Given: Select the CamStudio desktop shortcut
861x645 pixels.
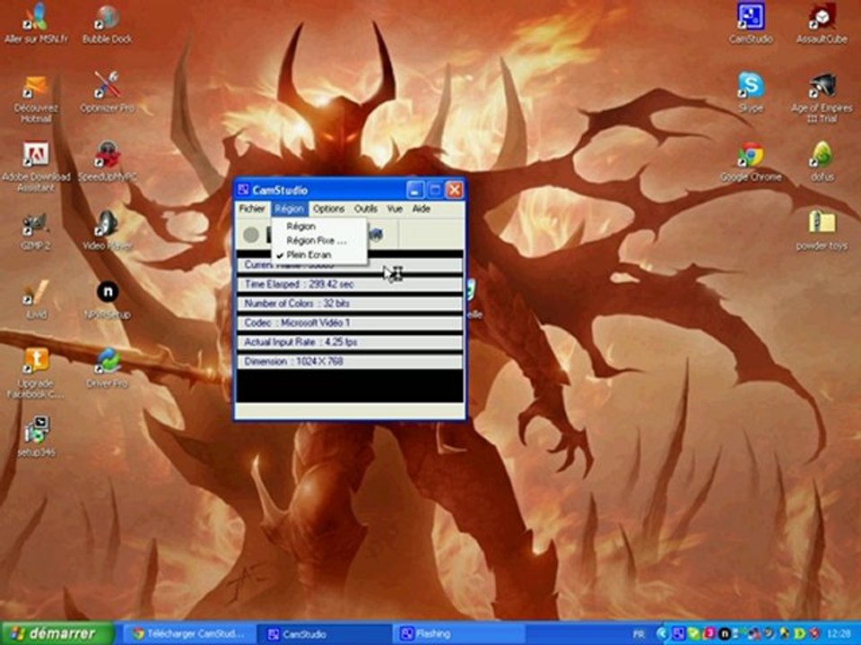Looking at the screenshot, I should (751, 23).
